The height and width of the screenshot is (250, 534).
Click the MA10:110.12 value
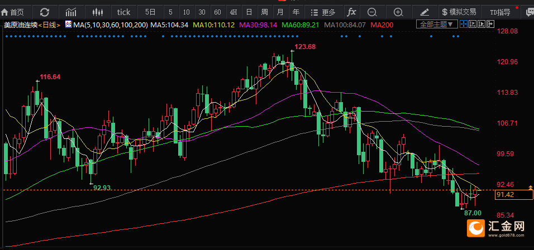[214, 25]
